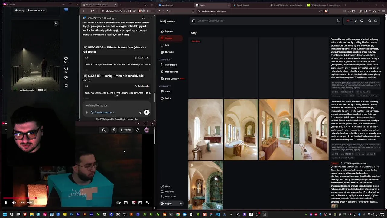Open Midjourney prompt settings sliders icon
The image size is (387, 218).
[x=338, y=21]
